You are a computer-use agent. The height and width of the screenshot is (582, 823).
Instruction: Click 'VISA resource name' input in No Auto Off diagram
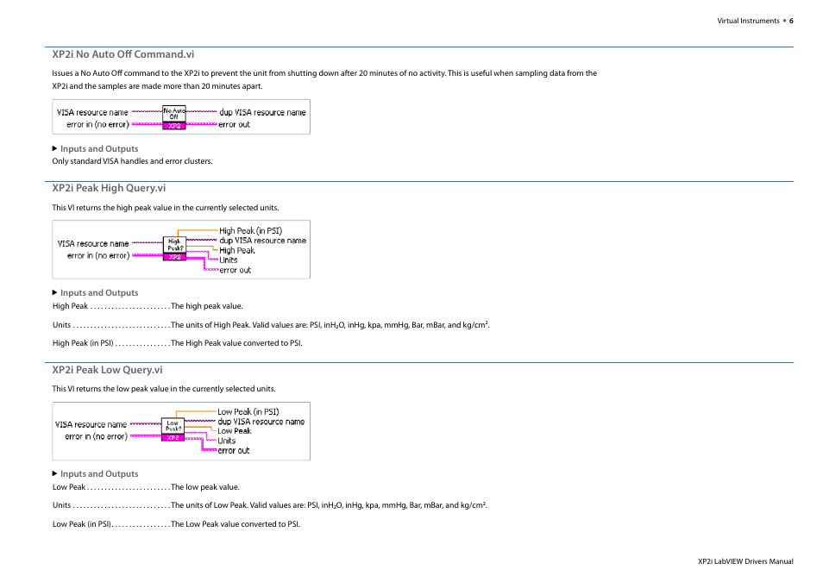point(92,112)
